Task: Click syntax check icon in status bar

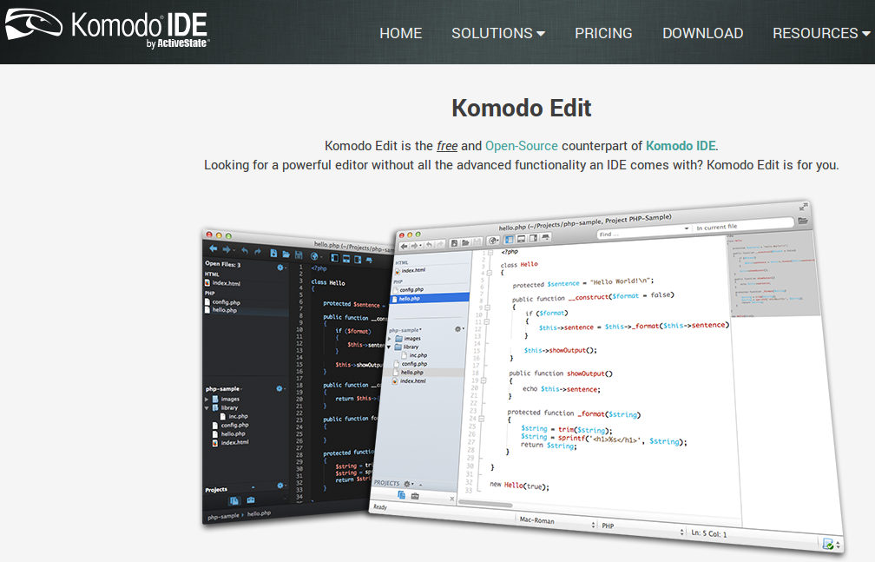Action: click(828, 544)
